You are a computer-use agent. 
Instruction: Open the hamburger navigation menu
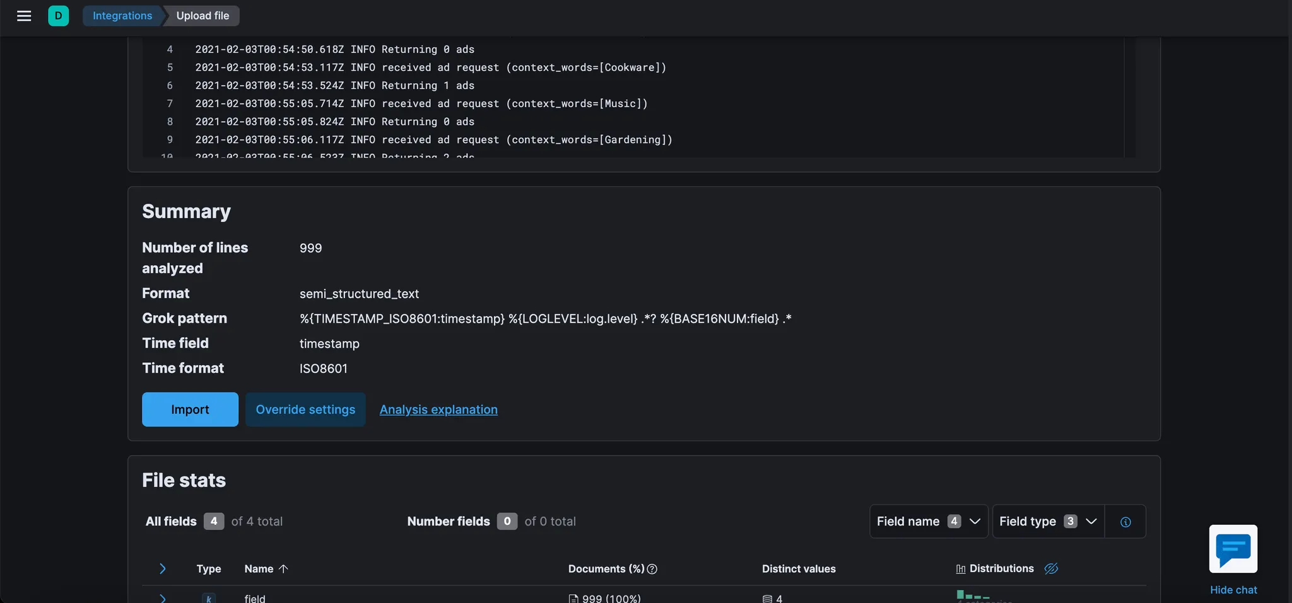point(24,16)
